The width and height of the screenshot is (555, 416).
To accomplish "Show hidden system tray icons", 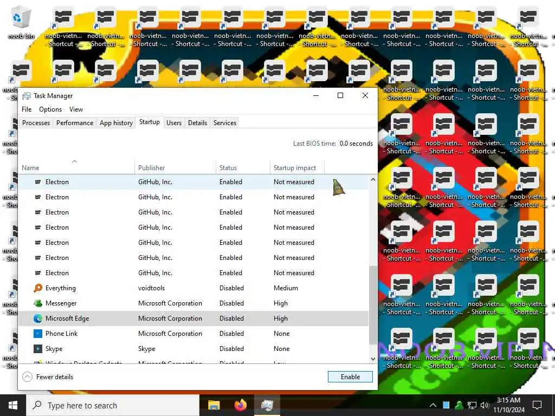I will (x=433, y=405).
